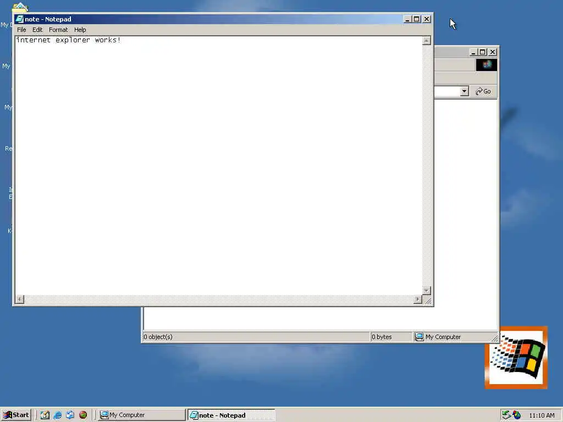Click the '0 bytes' status bar text
This screenshot has width=563, height=422.
tap(382, 337)
